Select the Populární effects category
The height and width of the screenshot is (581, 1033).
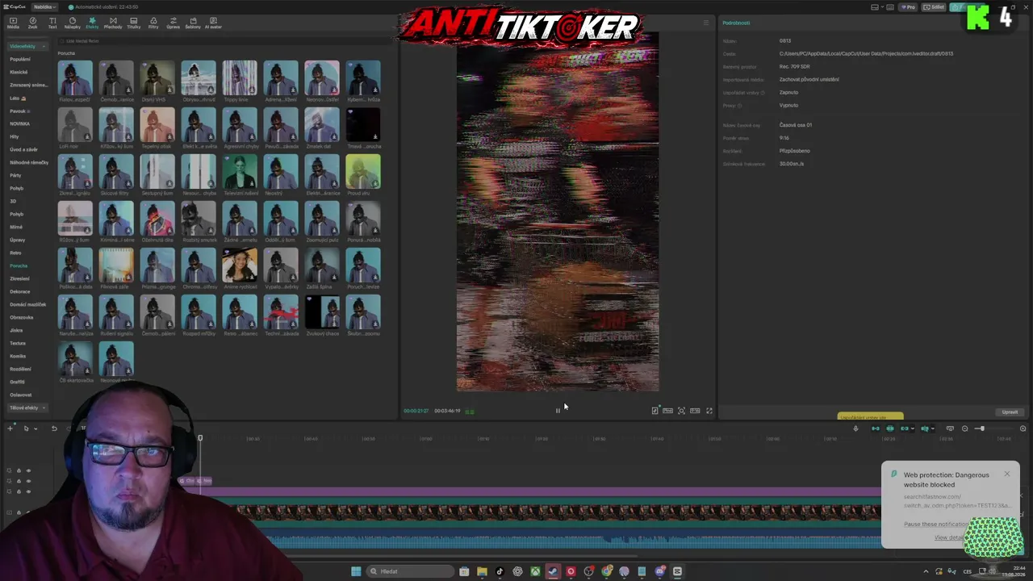click(20, 59)
